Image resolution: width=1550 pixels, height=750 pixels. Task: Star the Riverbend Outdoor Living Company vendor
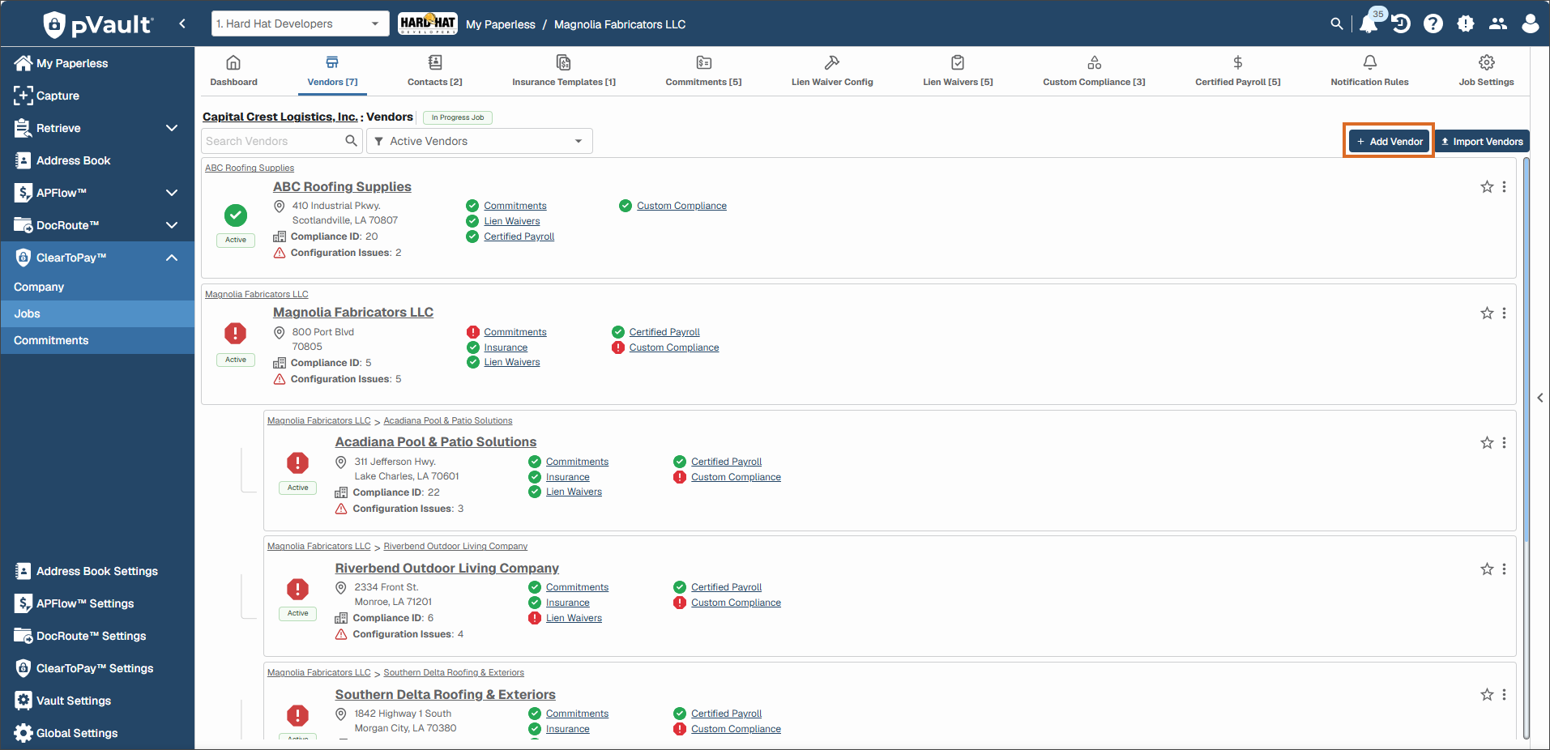tap(1487, 569)
